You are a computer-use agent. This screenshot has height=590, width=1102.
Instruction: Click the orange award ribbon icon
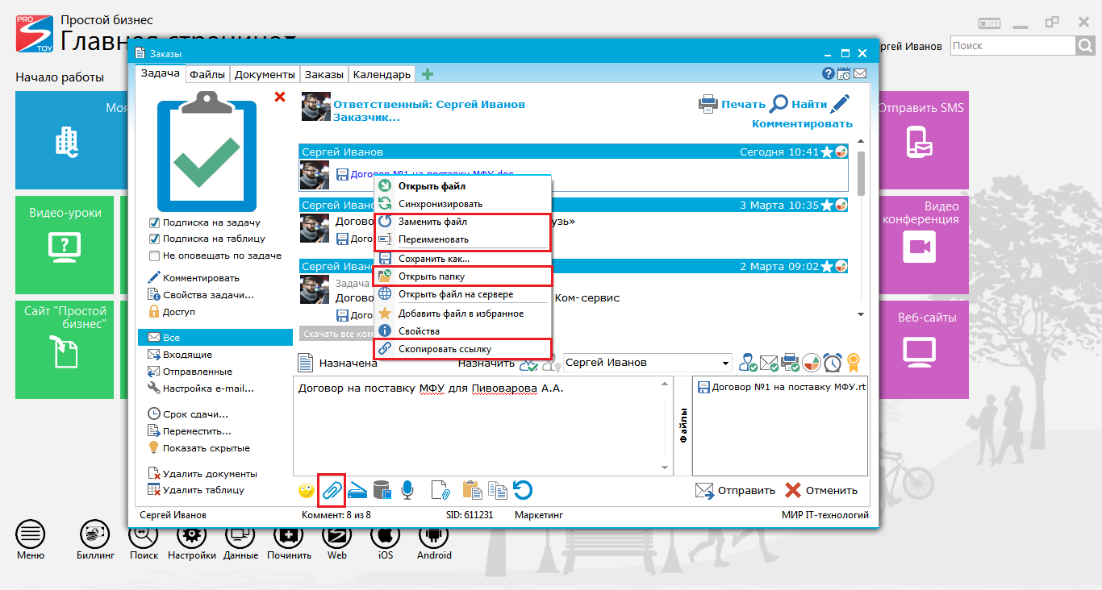coord(854,363)
